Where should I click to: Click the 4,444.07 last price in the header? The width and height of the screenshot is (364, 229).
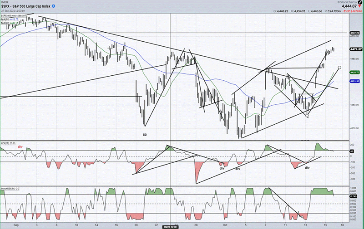coord(349,6)
